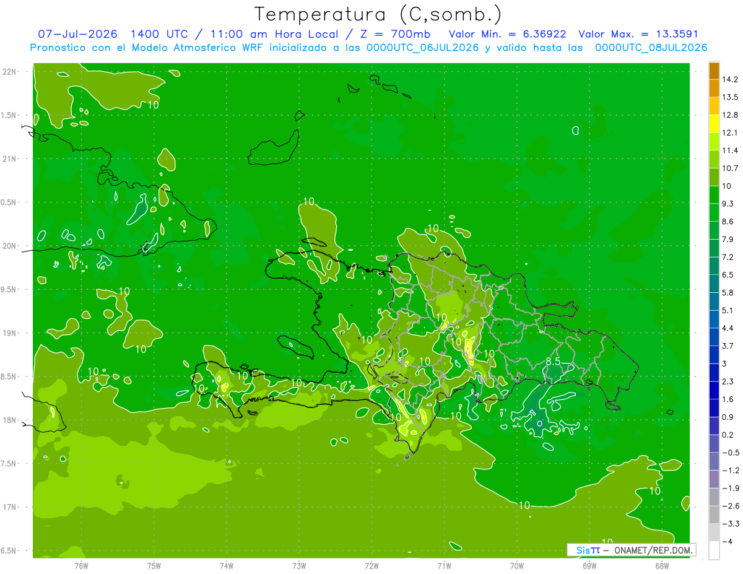Image resolution: width=743 pixels, height=574 pixels.
Task: Click the '7.9' colorbar value label
Action: 728,239
